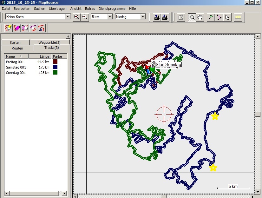Click the dark blue Samstag color swatch

(55, 67)
